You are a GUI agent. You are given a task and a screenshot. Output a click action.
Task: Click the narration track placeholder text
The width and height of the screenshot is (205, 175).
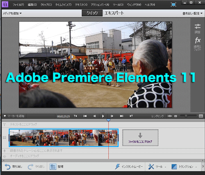36,151
